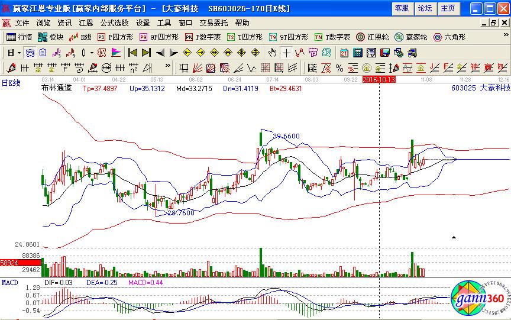511x320 pixels.
Task: Click the floppy disk save icon
Action: (384, 53)
